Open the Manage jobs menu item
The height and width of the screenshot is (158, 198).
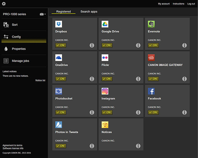coord(24,61)
